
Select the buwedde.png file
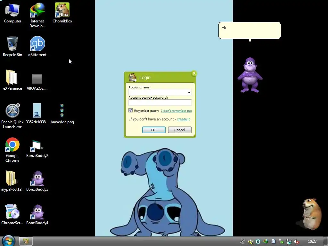pyautogui.click(x=62, y=114)
